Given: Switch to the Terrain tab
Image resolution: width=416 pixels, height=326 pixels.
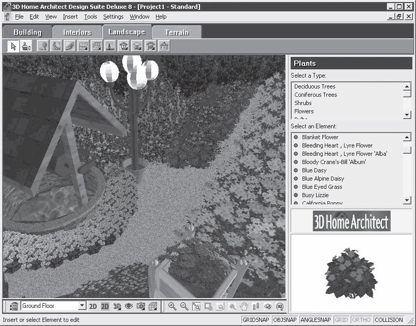Looking at the screenshot, I should [177, 32].
